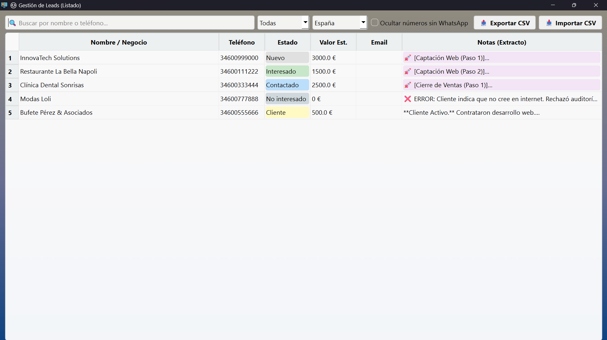
Task: Click rocket icon in InnovaTech Solutions notes
Action: click(x=407, y=58)
